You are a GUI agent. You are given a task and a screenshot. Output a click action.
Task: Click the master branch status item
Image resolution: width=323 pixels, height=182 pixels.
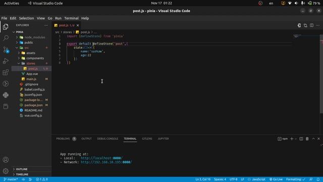point(11,179)
